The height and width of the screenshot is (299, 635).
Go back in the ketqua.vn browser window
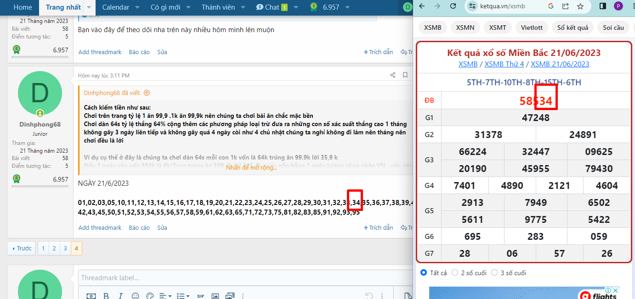point(422,6)
